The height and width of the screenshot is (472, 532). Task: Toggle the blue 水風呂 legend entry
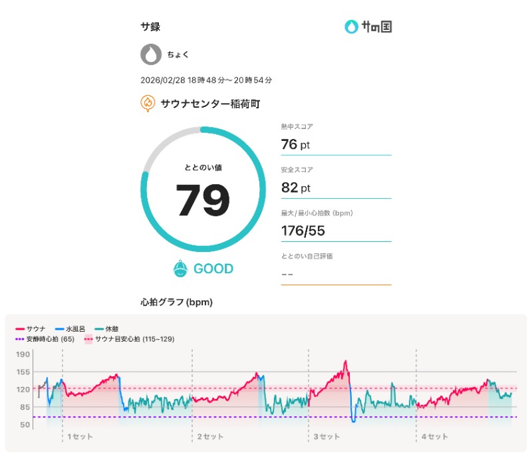(x=69, y=329)
